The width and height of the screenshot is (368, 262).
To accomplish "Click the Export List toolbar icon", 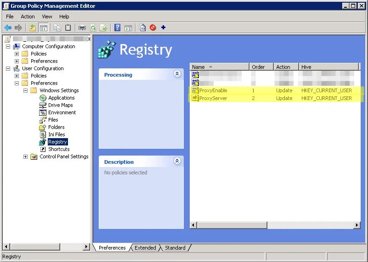I will click(x=103, y=28).
